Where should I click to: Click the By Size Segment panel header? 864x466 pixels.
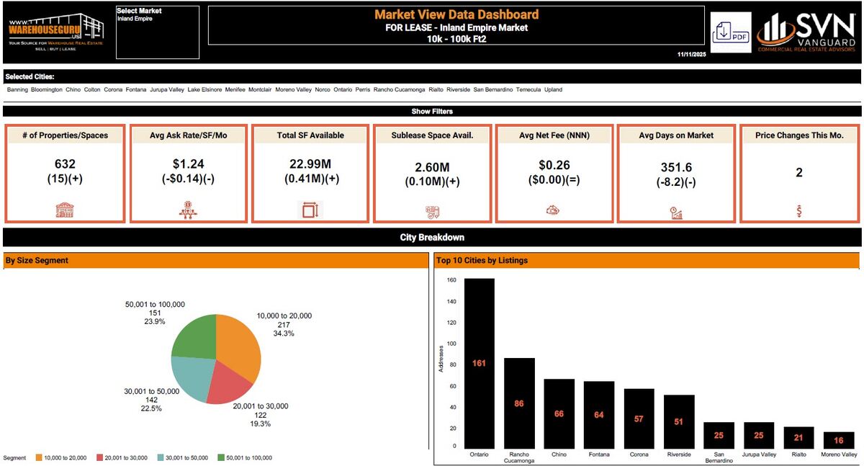pyautogui.click(x=215, y=260)
